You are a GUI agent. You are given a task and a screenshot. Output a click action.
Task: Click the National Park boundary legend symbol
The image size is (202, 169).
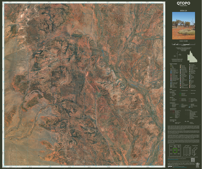tap(180, 93)
